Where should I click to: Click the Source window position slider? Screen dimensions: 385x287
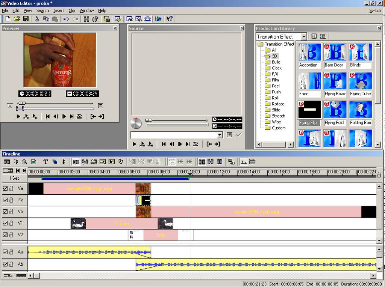click(x=149, y=120)
